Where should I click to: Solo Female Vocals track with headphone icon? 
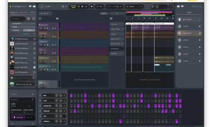[53, 61]
